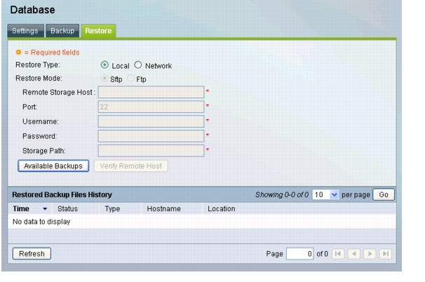The image size is (425, 282).
Task: Switch to the Backup tab
Action: (x=62, y=31)
